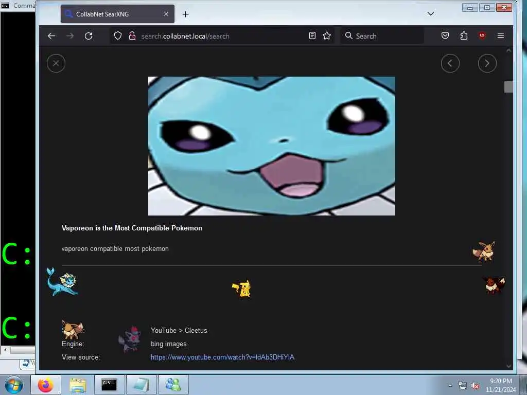Click the dark brown Eevee sprite
527x395 pixels.
tap(493, 285)
